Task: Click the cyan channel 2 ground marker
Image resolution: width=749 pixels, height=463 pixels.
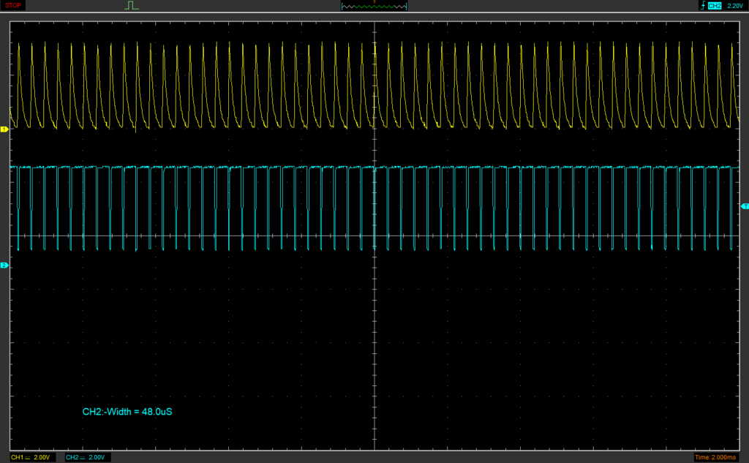Action: point(4,265)
